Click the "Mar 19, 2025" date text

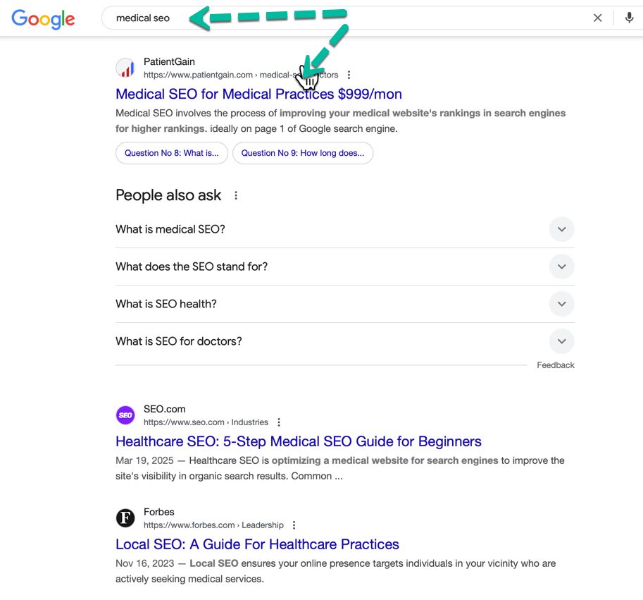[x=144, y=460]
